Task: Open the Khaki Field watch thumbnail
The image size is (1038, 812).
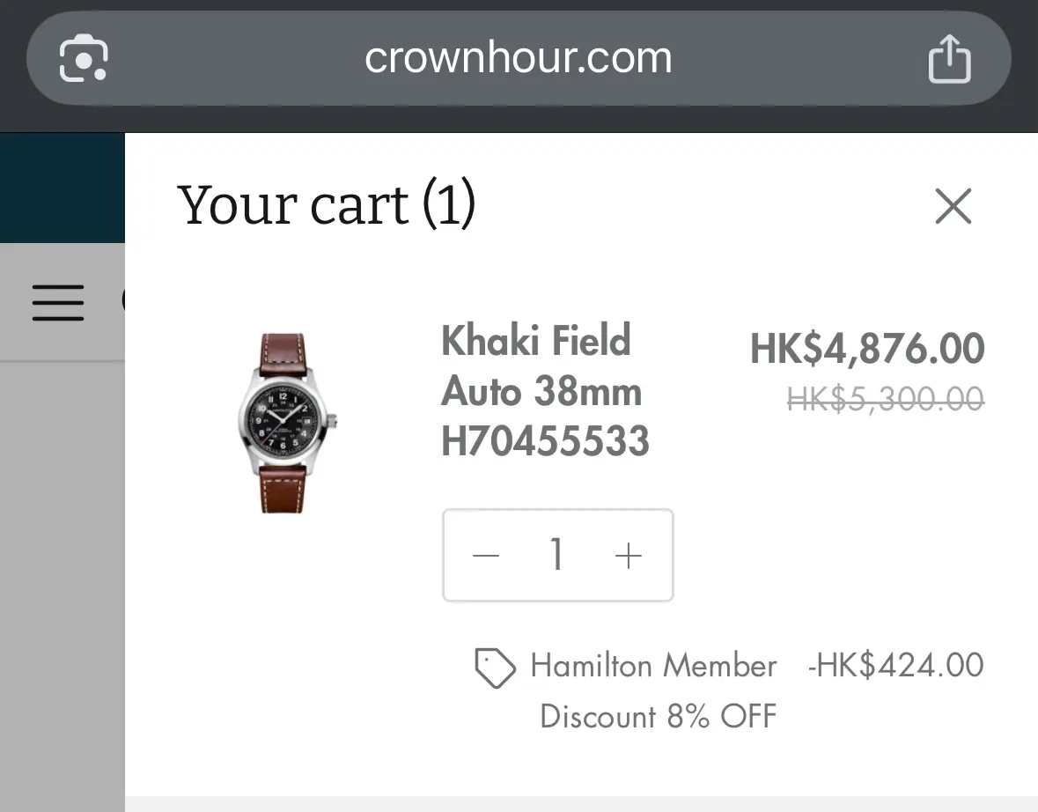Action: pos(286,423)
